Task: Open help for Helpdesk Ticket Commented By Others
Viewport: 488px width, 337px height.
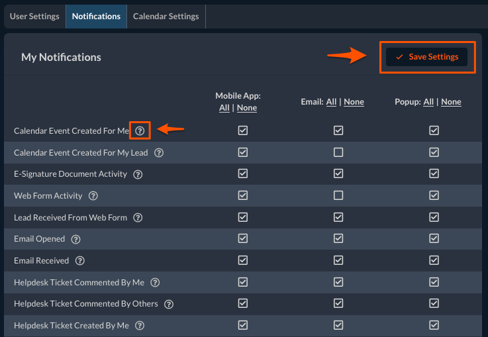Action: (x=169, y=304)
